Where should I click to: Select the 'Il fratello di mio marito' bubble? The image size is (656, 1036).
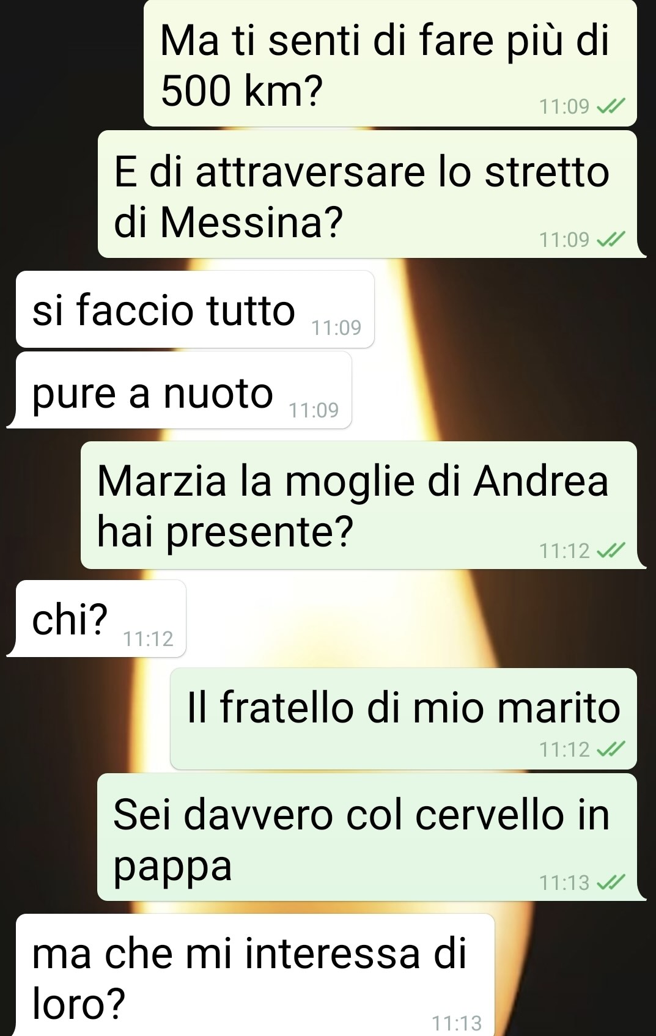click(x=404, y=719)
